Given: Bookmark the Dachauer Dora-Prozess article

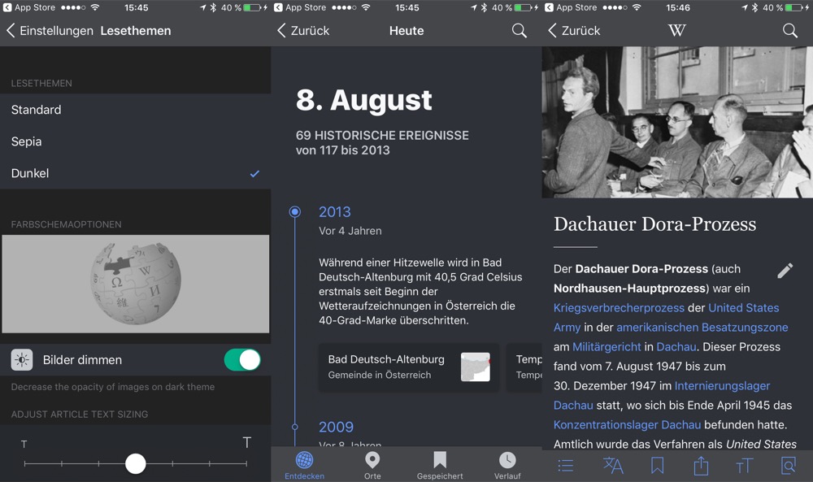Looking at the screenshot, I should coord(657,465).
